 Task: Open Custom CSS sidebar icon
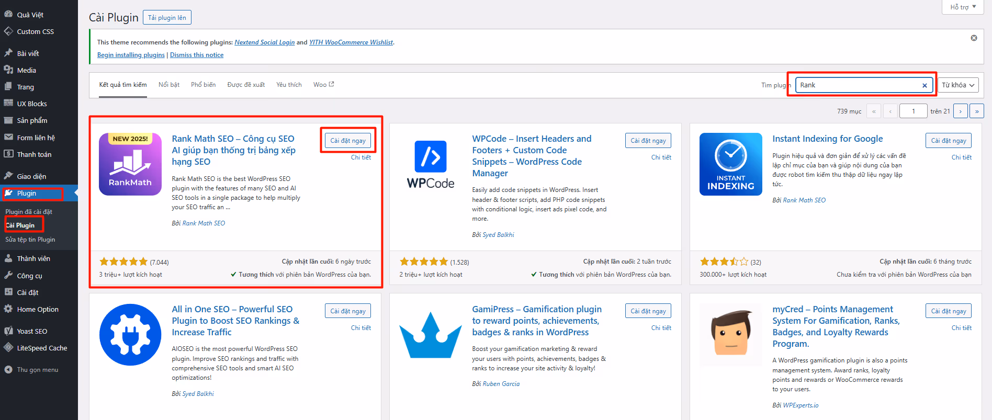(x=8, y=31)
